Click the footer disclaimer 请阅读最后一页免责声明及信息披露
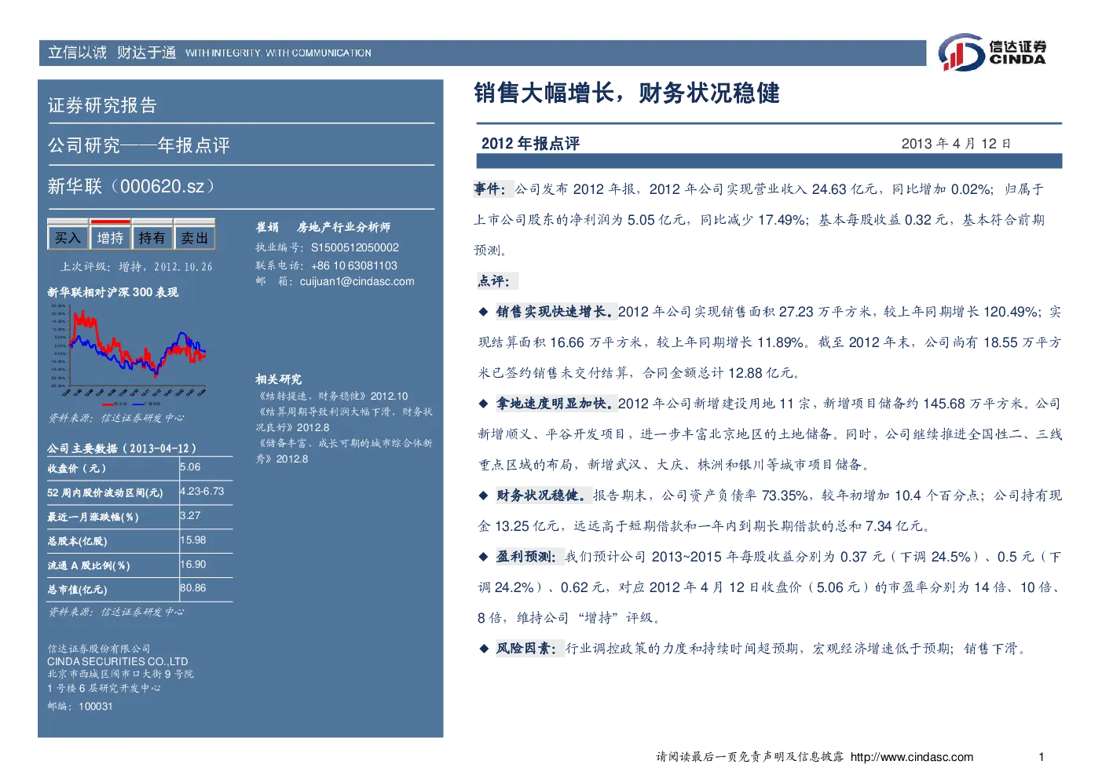The image size is (1102, 779). pyautogui.click(x=750, y=757)
